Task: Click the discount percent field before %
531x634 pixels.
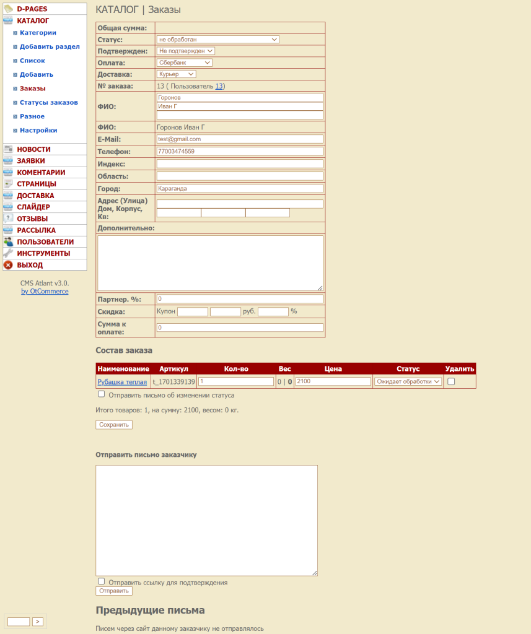Action: pyautogui.click(x=273, y=311)
